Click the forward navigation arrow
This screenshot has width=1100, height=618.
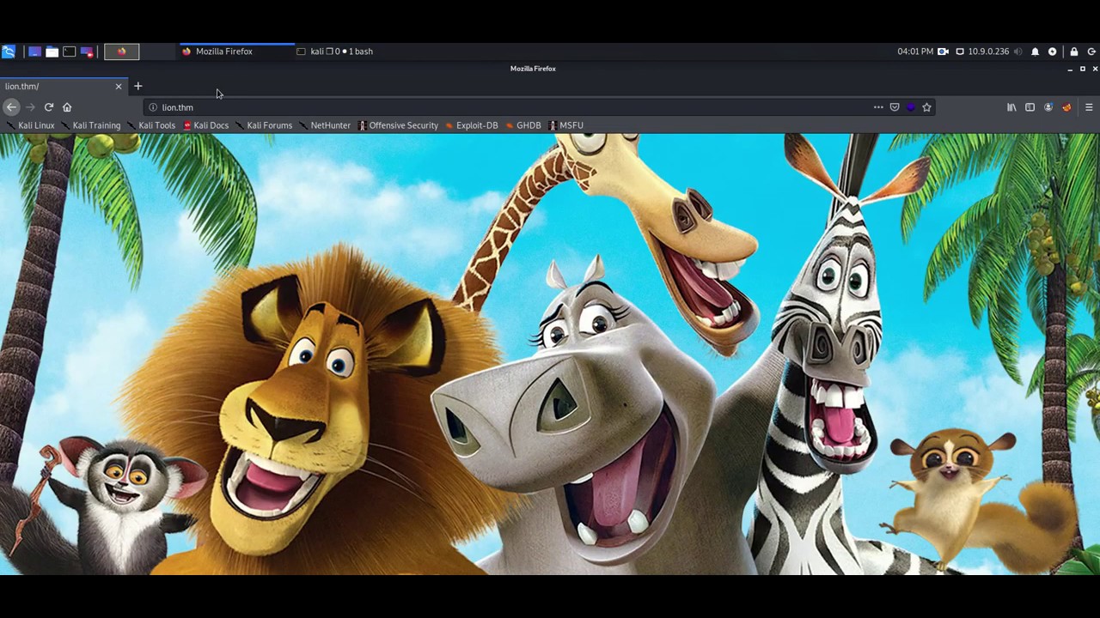coord(30,107)
